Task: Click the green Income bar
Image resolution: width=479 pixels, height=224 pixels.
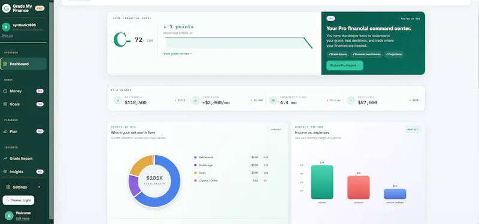Action: (x=322, y=183)
